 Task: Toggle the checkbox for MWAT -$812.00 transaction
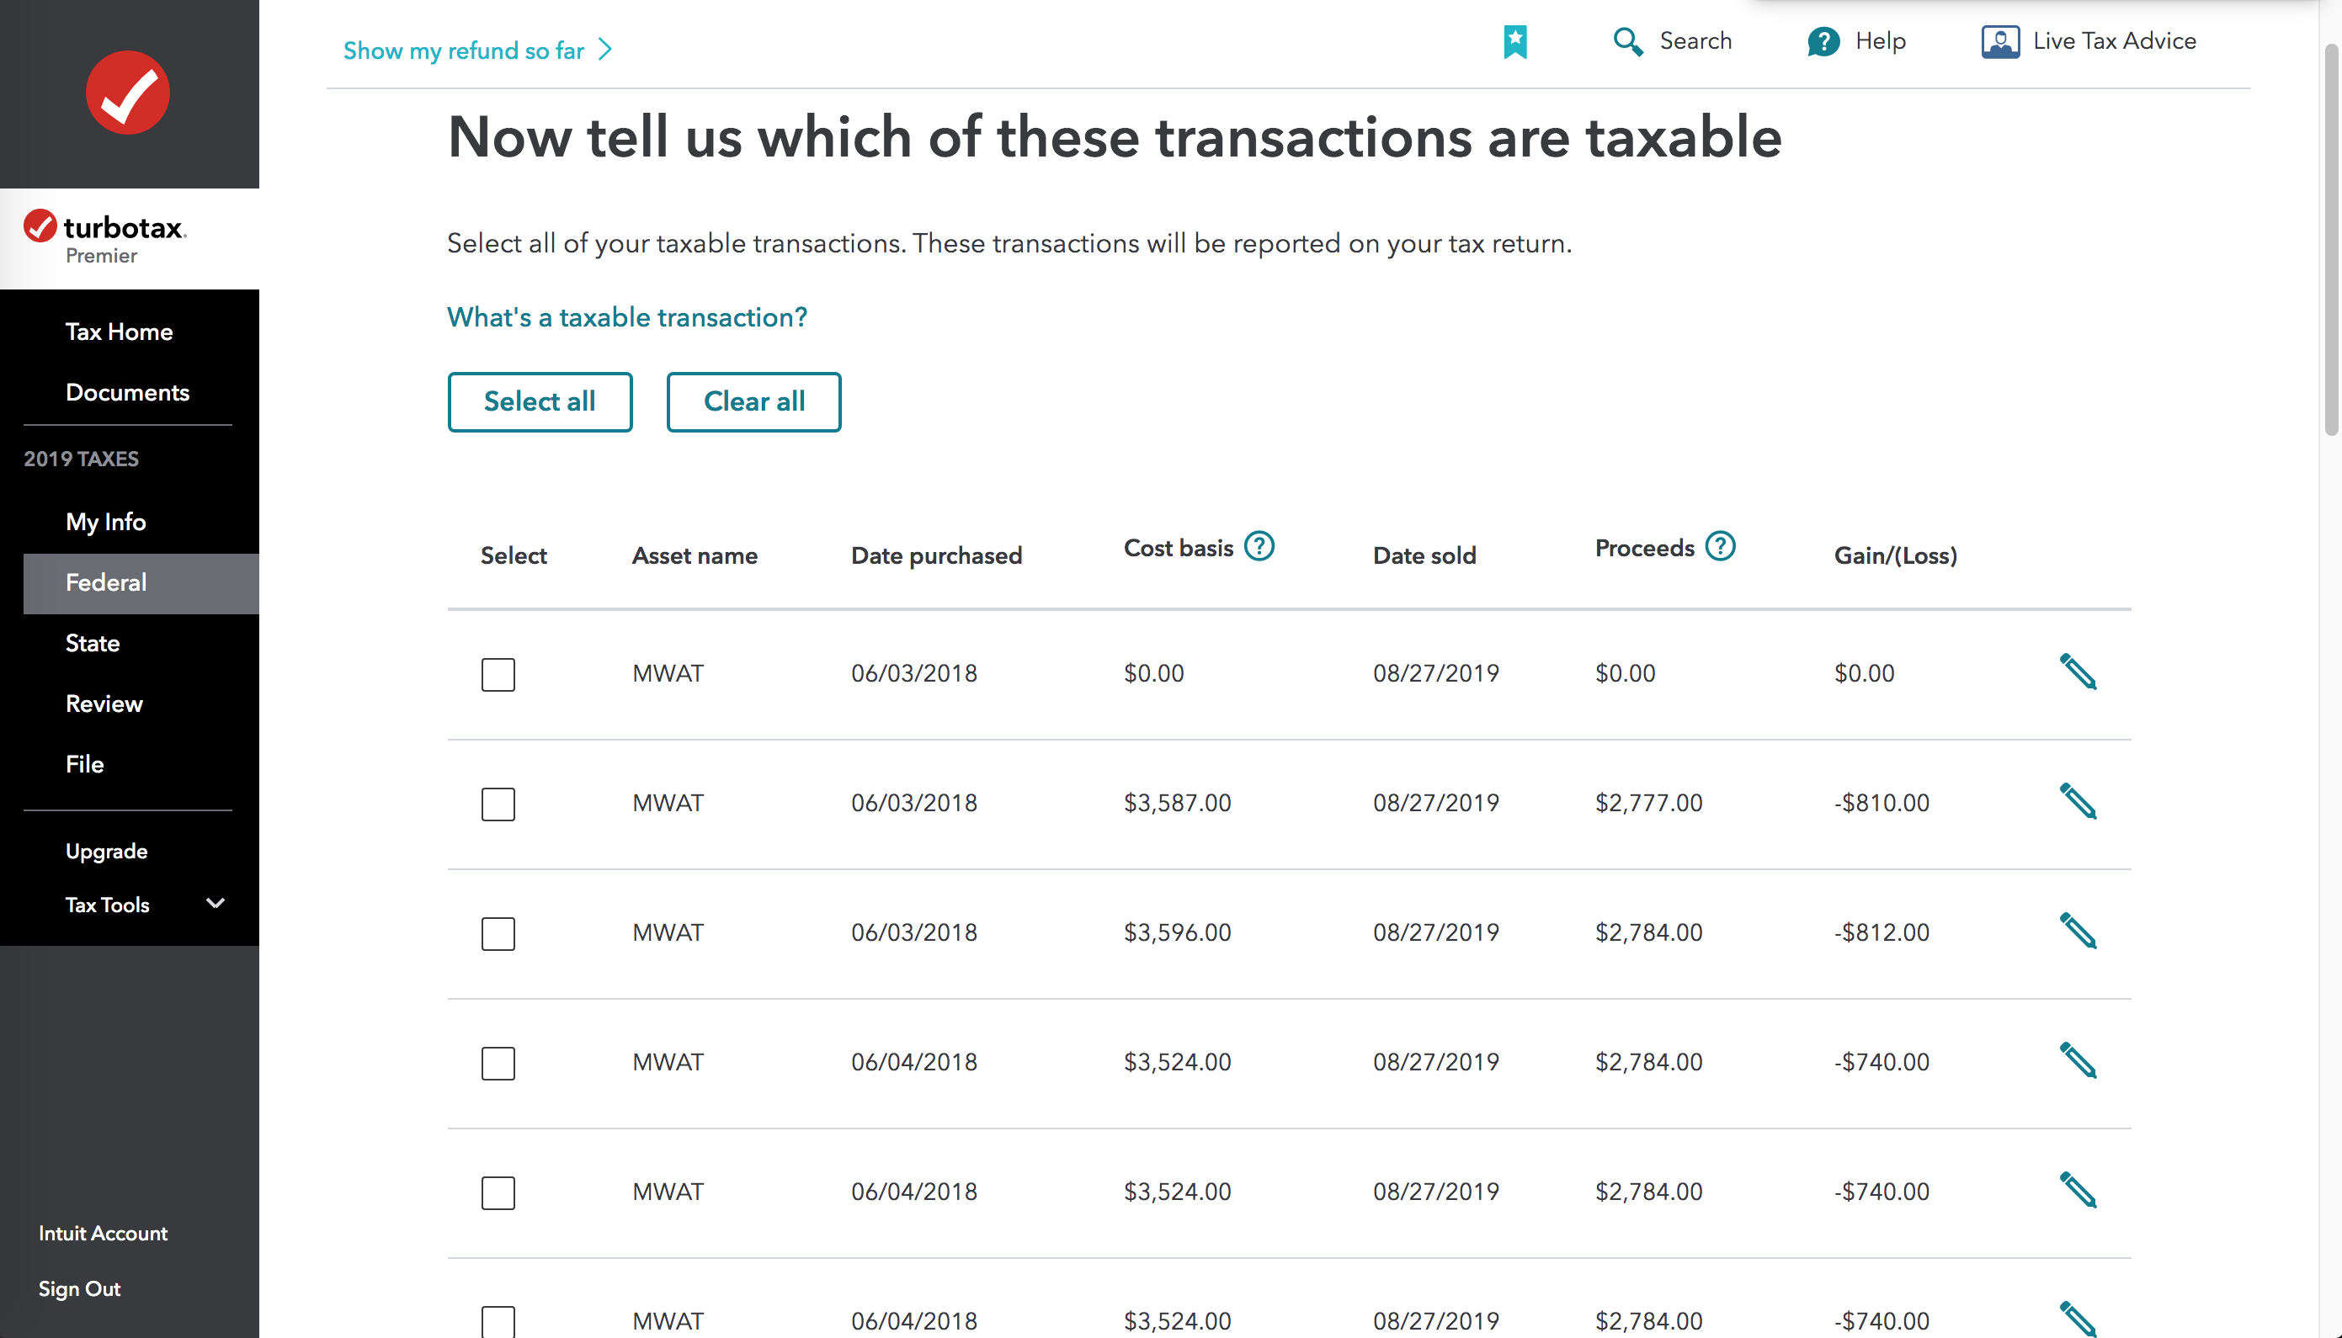[497, 932]
